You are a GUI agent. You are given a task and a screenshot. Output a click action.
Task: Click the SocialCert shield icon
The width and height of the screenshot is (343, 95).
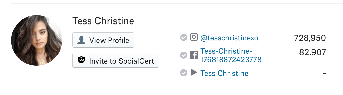pos(81,60)
